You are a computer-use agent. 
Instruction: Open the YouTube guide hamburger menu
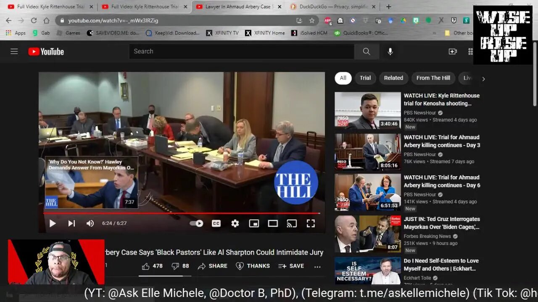14,51
